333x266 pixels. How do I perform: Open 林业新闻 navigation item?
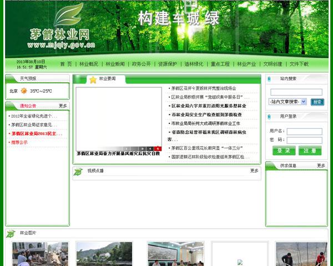tap(115, 64)
